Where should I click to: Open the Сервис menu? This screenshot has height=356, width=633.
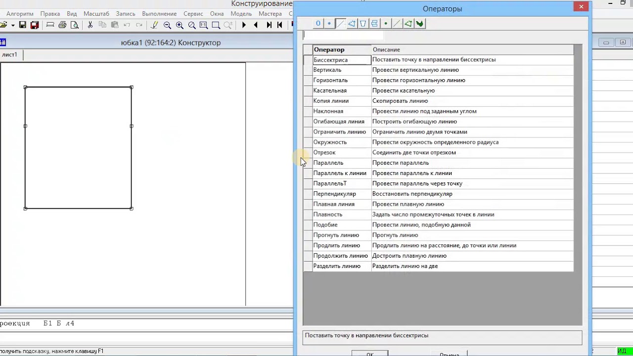click(x=193, y=14)
